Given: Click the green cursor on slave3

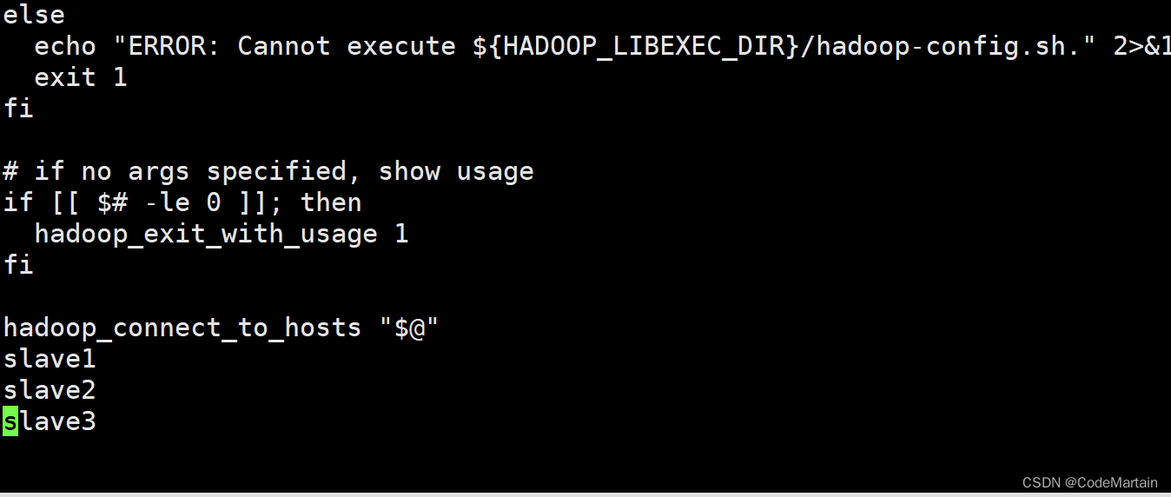Looking at the screenshot, I should coord(10,421).
